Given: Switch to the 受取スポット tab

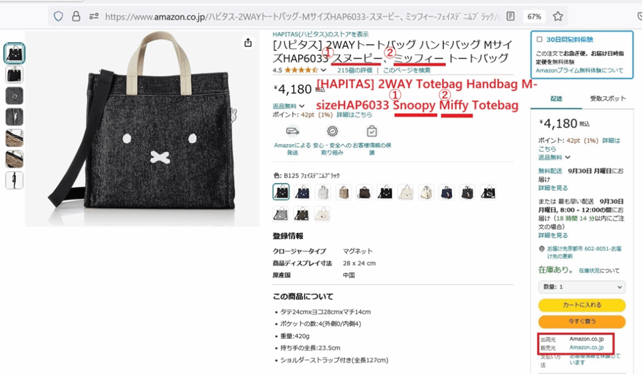Looking at the screenshot, I should tap(608, 99).
